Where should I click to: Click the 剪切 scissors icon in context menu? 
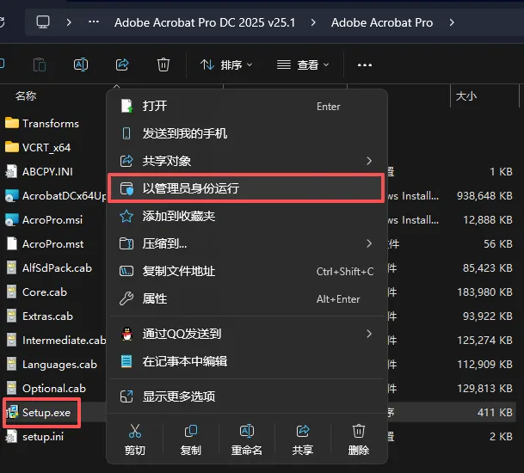[135, 431]
